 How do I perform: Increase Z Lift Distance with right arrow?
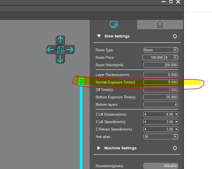(176, 114)
